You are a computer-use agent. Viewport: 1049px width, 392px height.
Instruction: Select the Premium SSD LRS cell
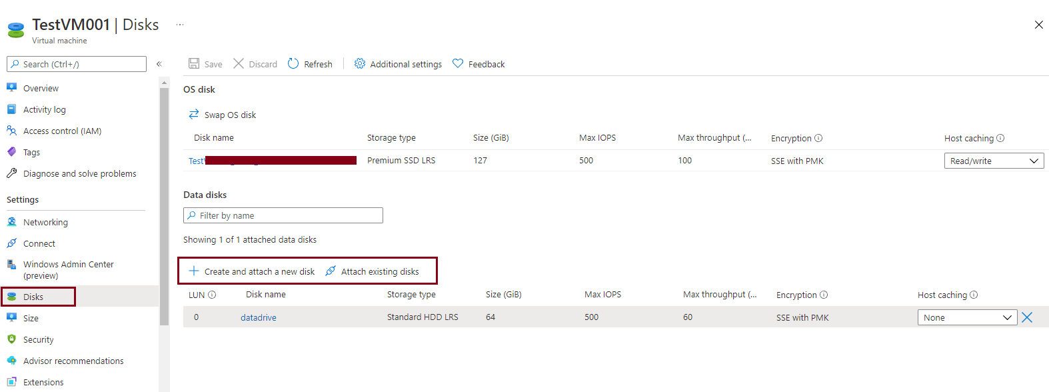coord(401,160)
